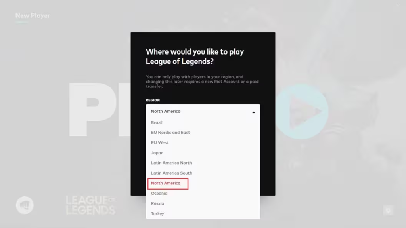Image resolution: width=406 pixels, height=228 pixels.
Task: Open the New Player tab
Action: pos(33,16)
